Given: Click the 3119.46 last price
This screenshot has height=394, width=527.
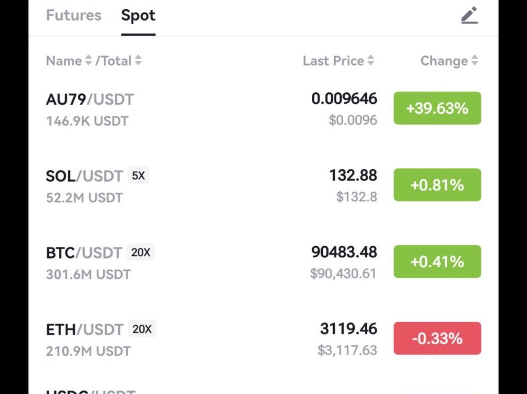Looking at the screenshot, I should [349, 328].
